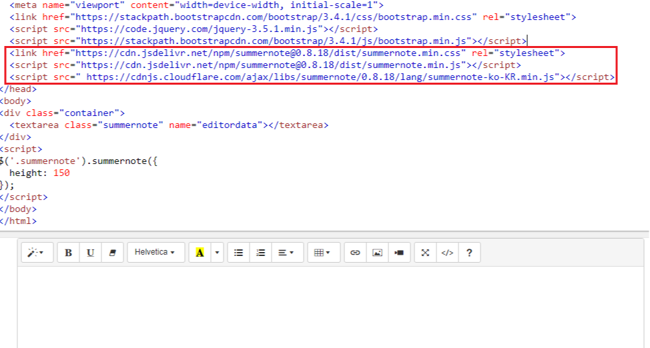
Task: Click the jquery-3.5.1.min.js script line
Action: click(x=194, y=29)
